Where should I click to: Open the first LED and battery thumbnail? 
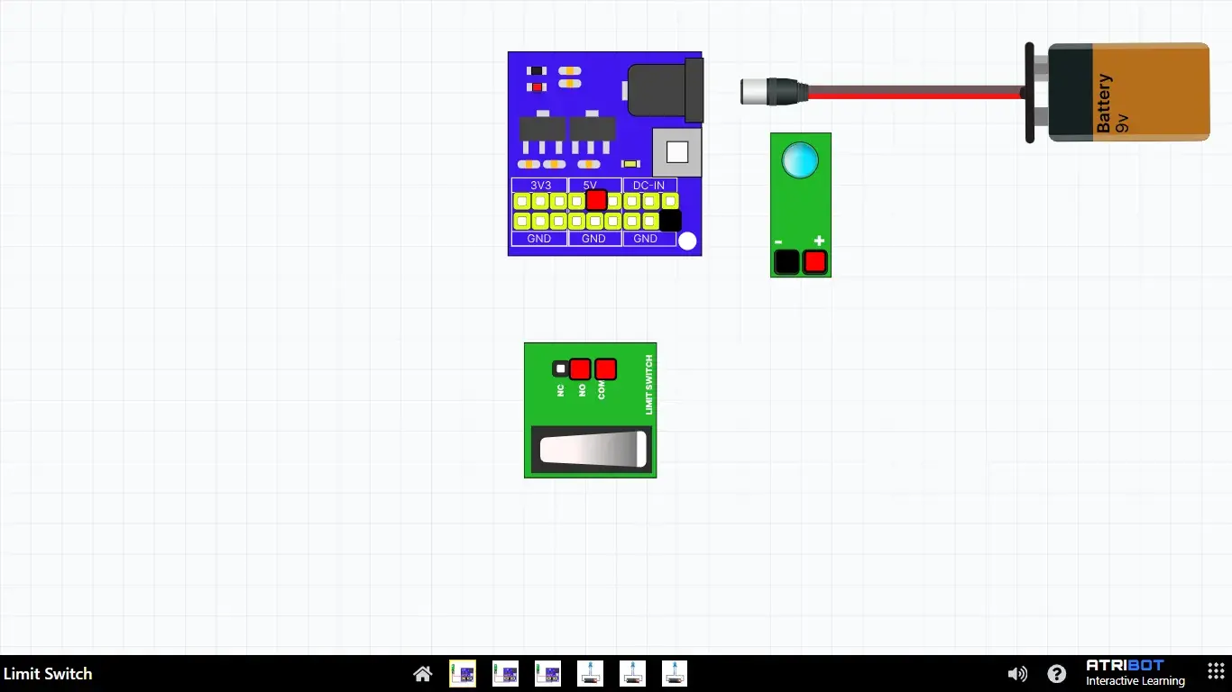[590, 673]
